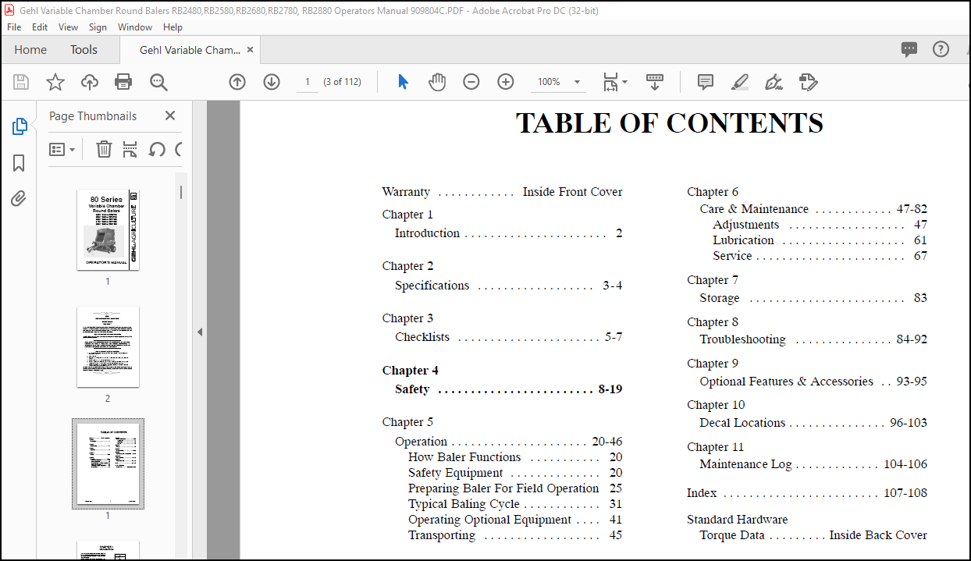Open the Help menu

(x=173, y=27)
